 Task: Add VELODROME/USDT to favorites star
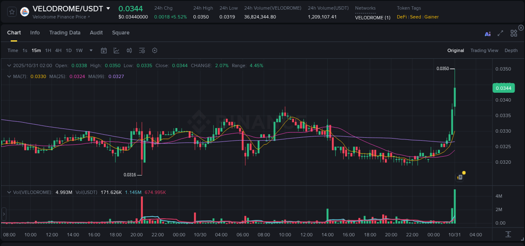click(x=11, y=11)
